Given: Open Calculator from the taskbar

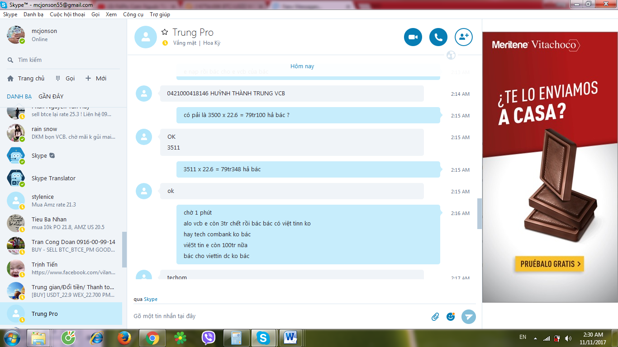Looking at the screenshot, I should 236,338.
